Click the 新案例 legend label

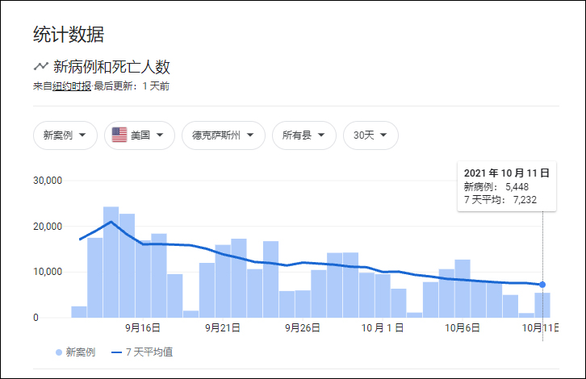81,352
